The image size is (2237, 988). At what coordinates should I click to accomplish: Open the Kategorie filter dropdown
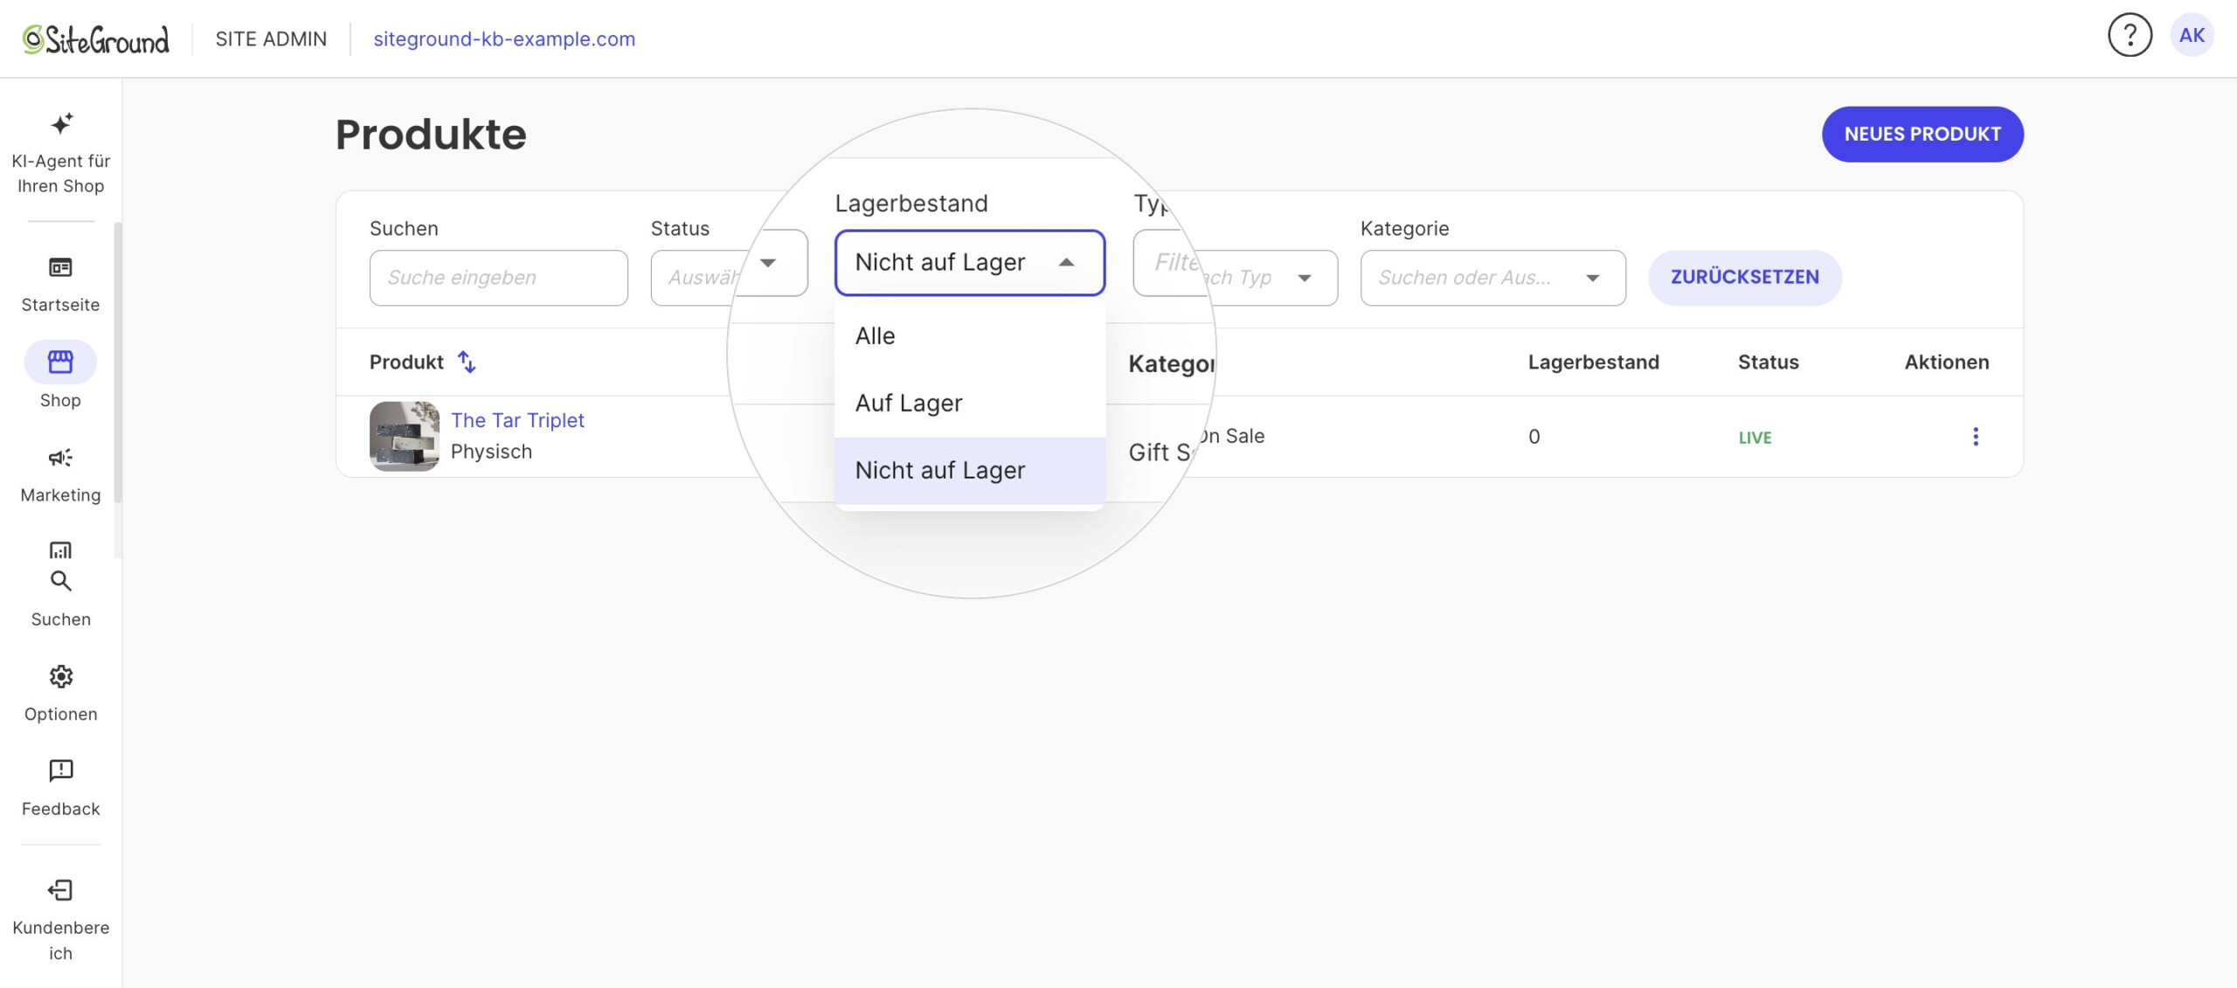[x=1492, y=278]
